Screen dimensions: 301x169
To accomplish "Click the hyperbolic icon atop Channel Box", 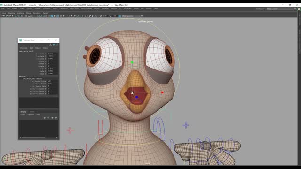I will click(x=57, y=45).
